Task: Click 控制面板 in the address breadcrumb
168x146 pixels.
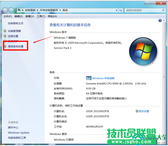Action: tap(30, 10)
